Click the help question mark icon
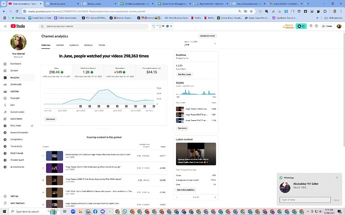The height and width of the screenshot is (215, 345). pyautogui.click(x=316, y=26)
